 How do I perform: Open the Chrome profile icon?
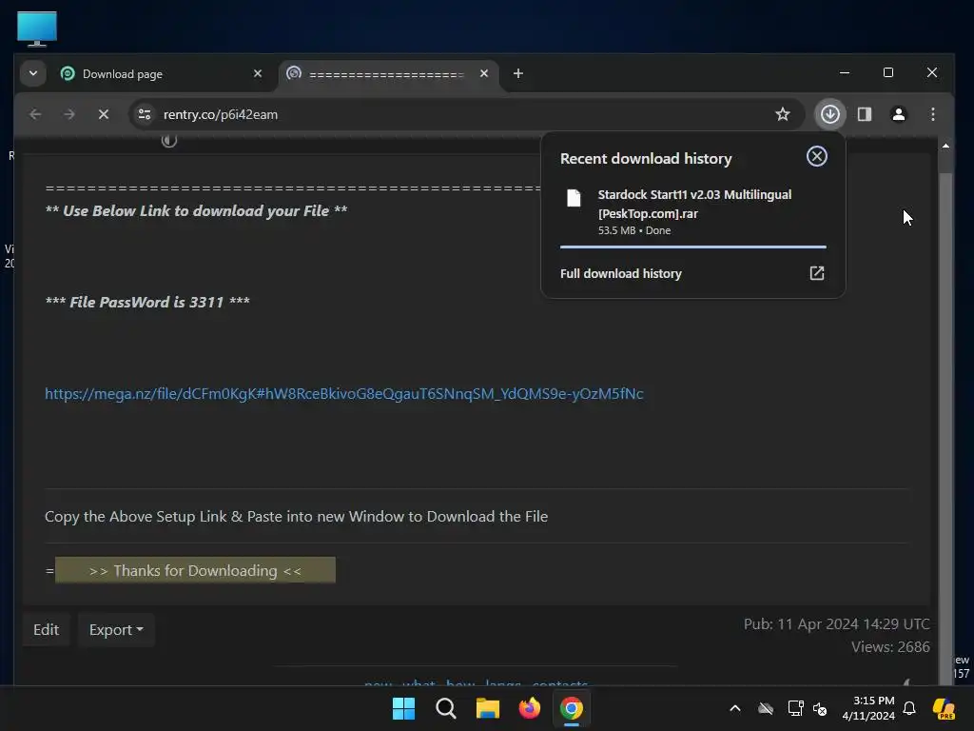coord(899,114)
